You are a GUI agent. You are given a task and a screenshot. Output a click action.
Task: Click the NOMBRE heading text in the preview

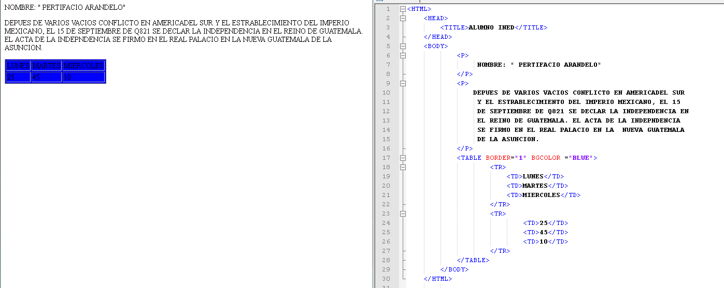pos(65,8)
